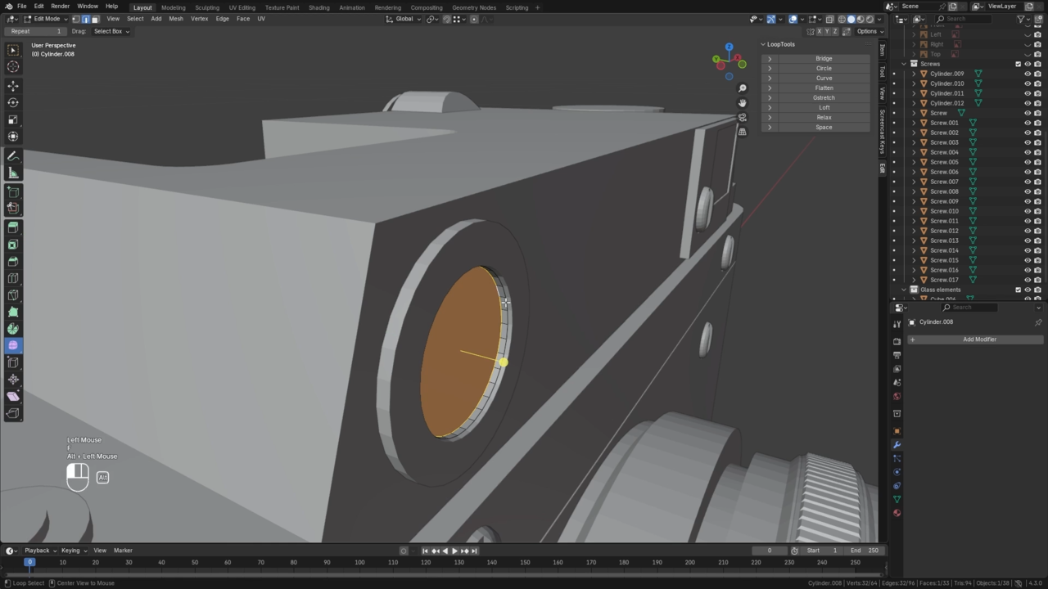
Task: Select the Move tool in the toolbar
Action: pos(13,86)
